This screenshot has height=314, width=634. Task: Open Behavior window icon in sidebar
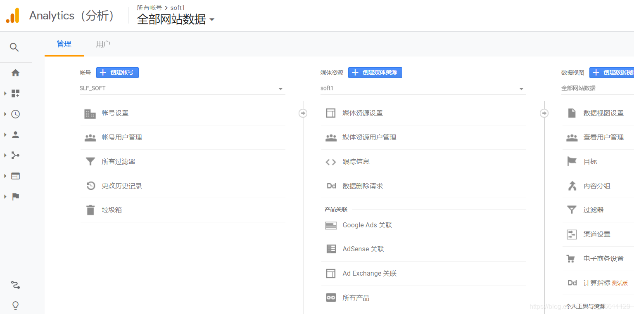coord(15,176)
